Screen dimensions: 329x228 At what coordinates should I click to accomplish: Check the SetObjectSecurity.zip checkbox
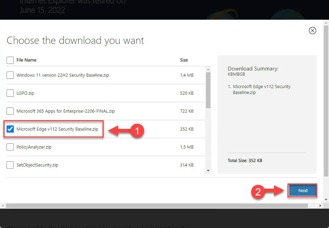(x=10, y=165)
